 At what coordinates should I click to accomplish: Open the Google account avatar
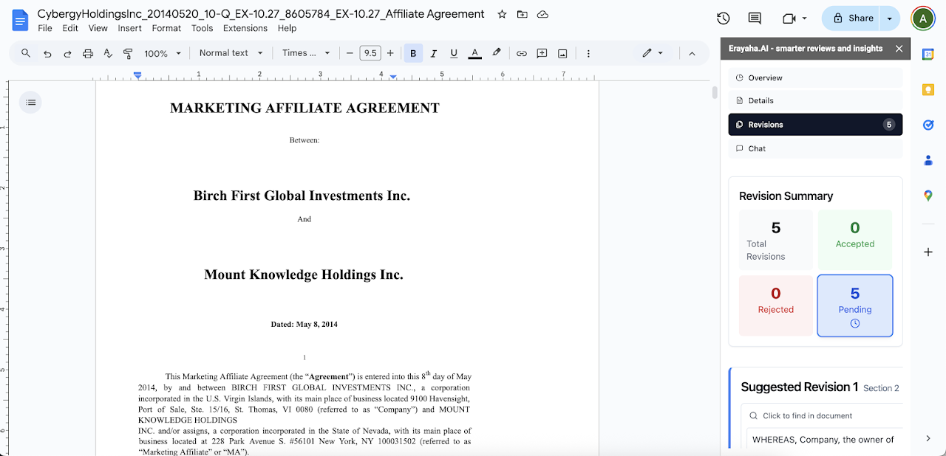(922, 18)
